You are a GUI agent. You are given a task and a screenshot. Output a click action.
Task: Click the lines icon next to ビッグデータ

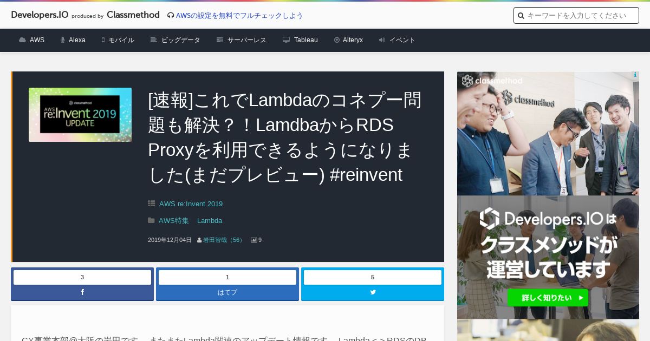click(154, 40)
